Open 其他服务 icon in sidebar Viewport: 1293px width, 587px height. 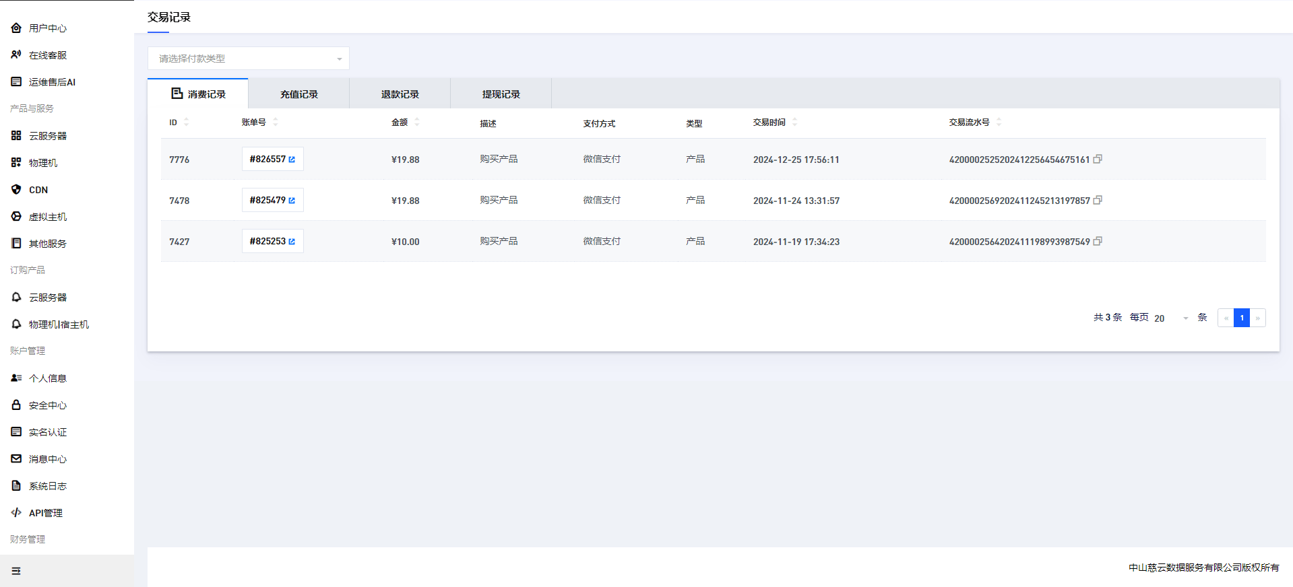(x=16, y=243)
